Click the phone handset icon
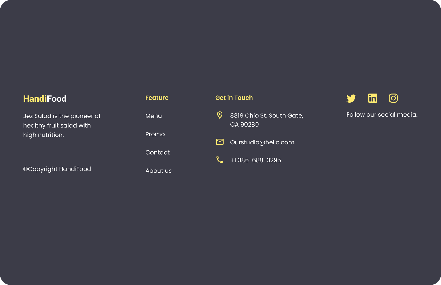 click(x=220, y=160)
